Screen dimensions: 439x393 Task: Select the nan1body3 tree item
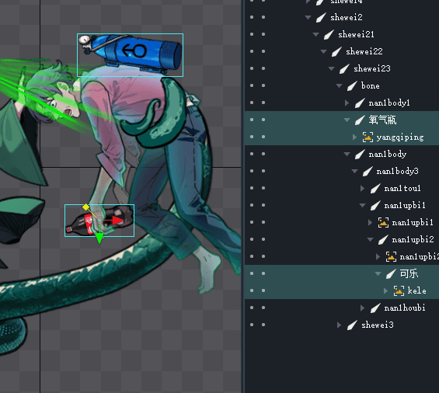point(397,171)
